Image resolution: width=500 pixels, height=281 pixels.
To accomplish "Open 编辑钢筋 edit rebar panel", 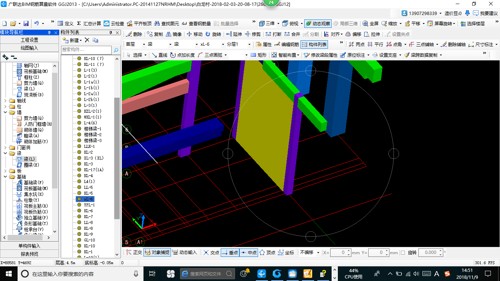I will pyautogui.click(x=287, y=44).
